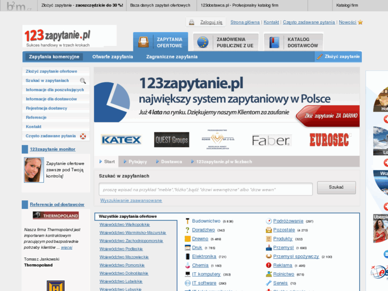The image size is (388, 291).
Task: Select the Dostawca tab
Action: click(169, 162)
